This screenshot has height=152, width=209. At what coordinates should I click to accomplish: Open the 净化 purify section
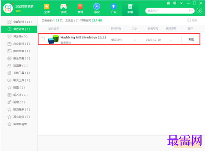tap(97, 9)
